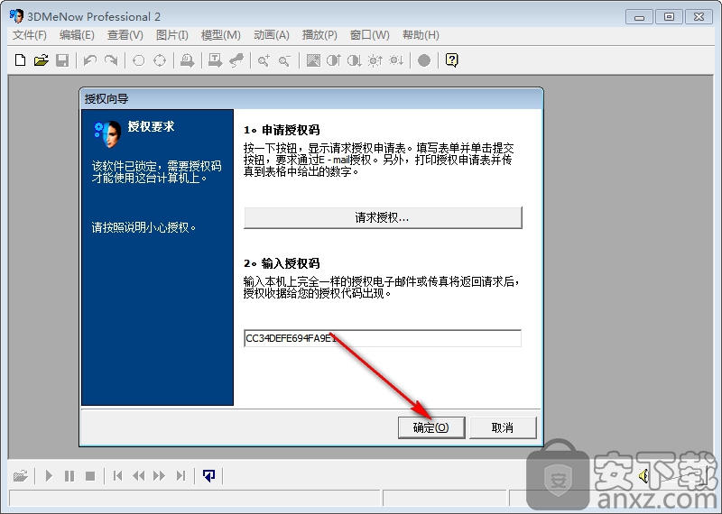Click the '1。申请授权码' heading

282,130
